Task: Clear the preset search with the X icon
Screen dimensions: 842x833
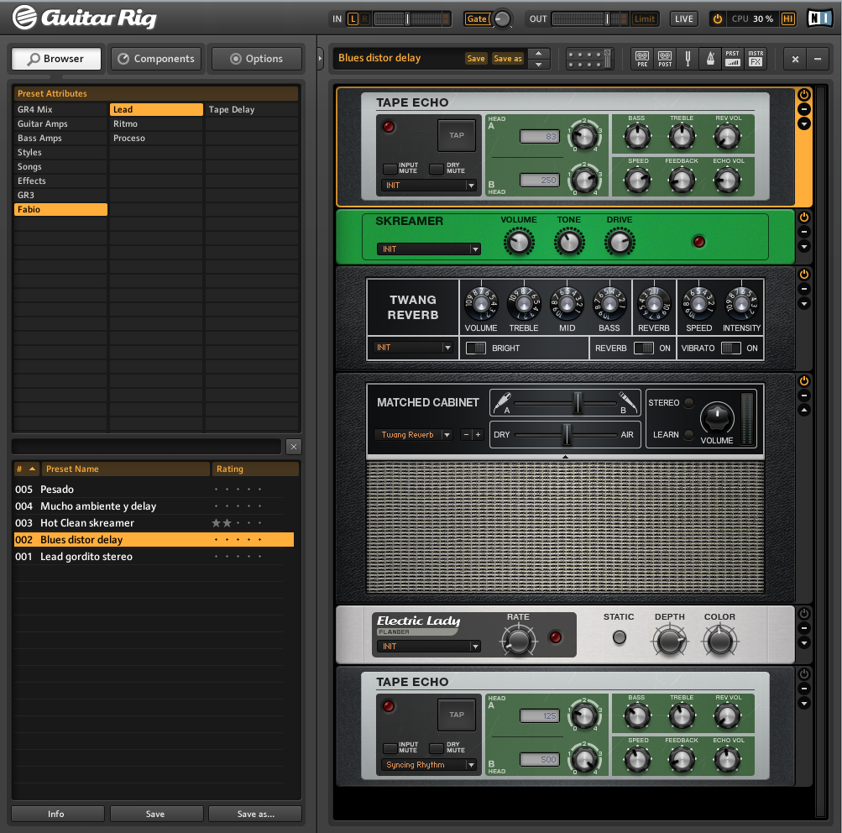Action: coord(293,446)
